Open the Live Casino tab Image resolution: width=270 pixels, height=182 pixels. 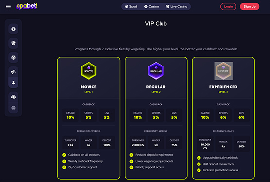177,6
